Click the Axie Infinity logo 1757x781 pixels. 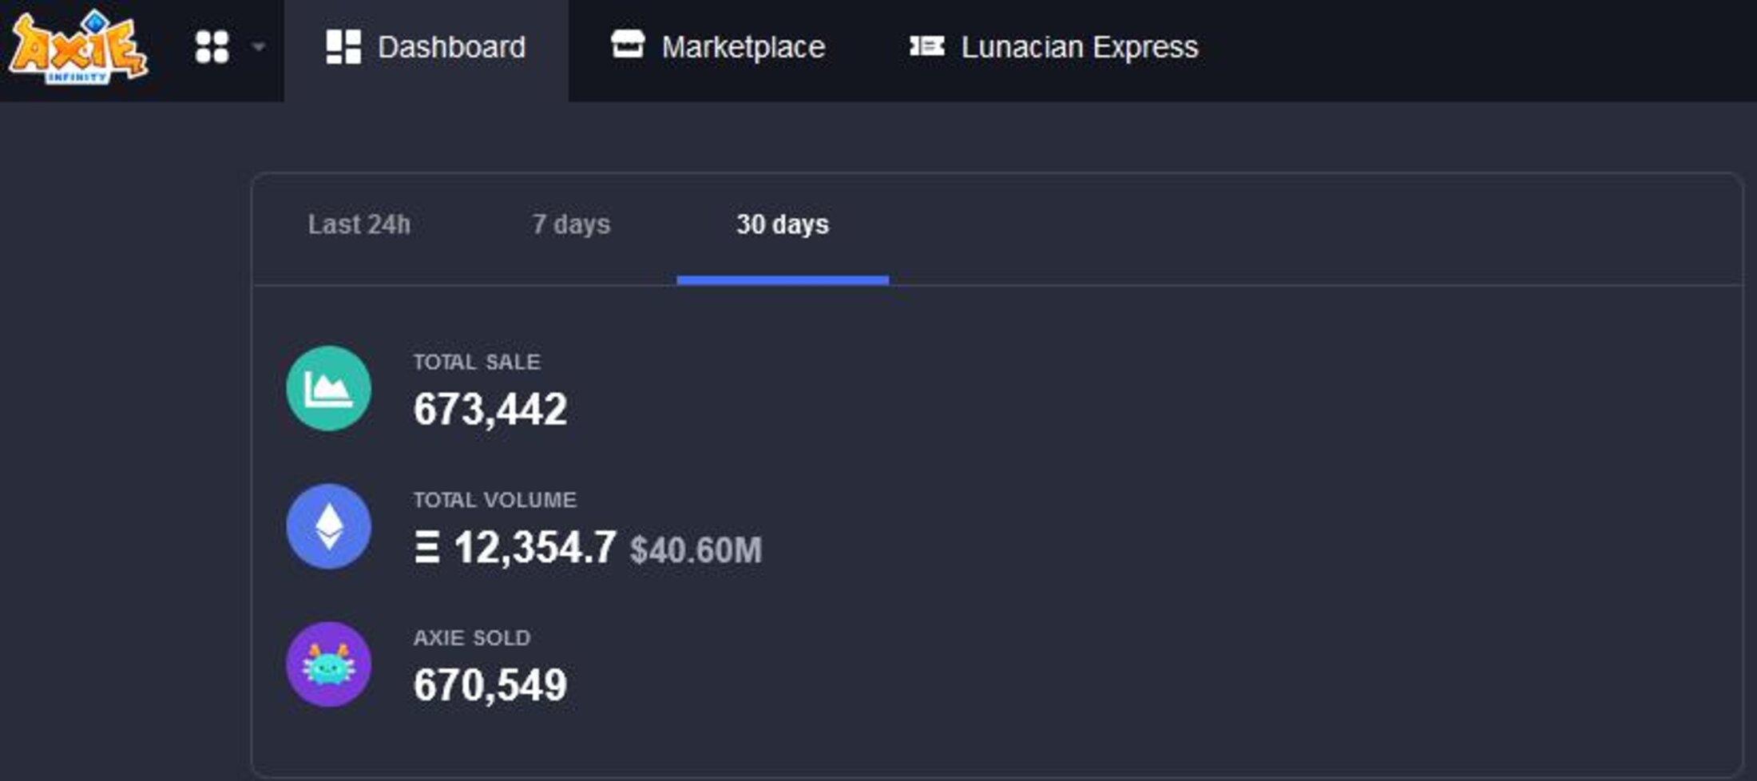pyautogui.click(x=77, y=47)
